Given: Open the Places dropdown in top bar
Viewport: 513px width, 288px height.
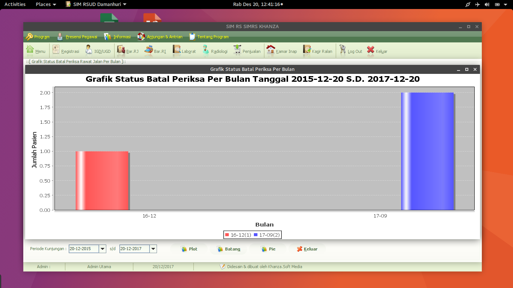Looking at the screenshot, I should [46, 4].
